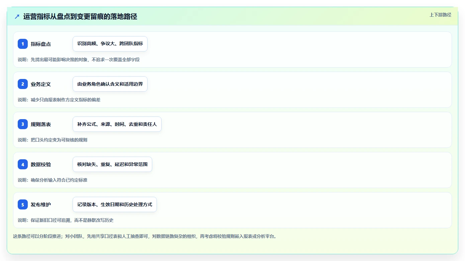The height and width of the screenshot is (261, 465).
Task: Click the 数据校验 step title
Action: [x=41, y=164]
